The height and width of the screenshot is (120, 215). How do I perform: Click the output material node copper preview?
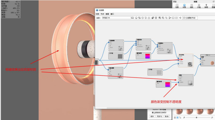[212, 63]
